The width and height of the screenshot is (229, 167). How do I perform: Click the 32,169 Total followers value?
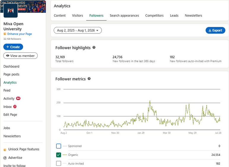(60, 57)
